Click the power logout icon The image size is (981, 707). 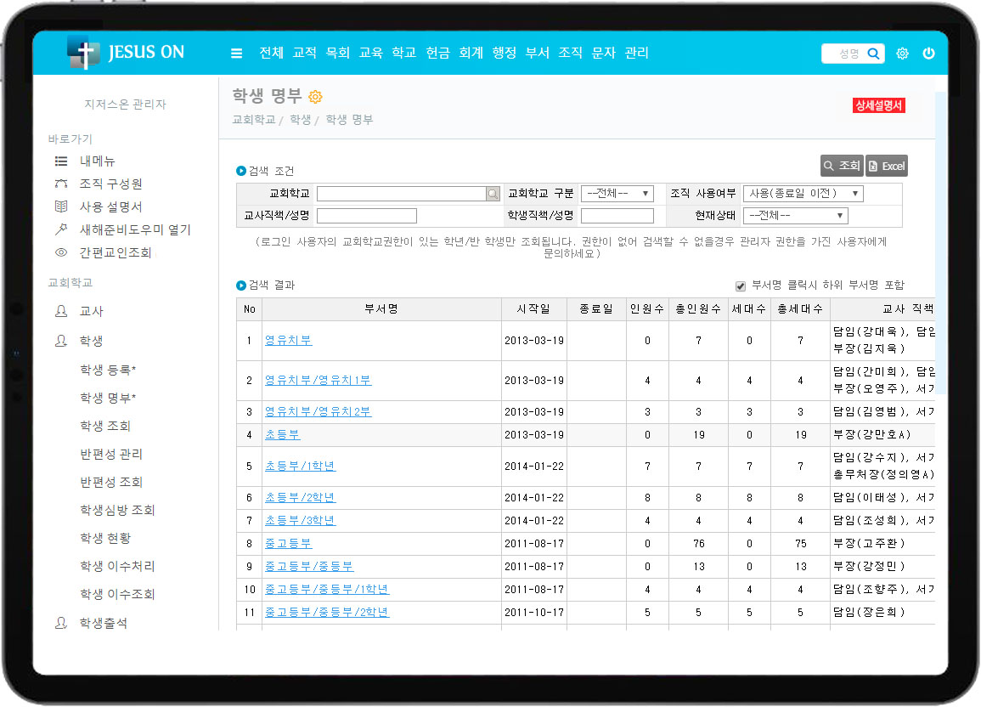point(928,54)
